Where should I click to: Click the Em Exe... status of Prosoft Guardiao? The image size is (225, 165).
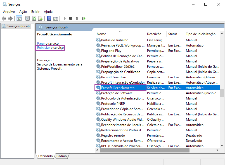point(175,77)
